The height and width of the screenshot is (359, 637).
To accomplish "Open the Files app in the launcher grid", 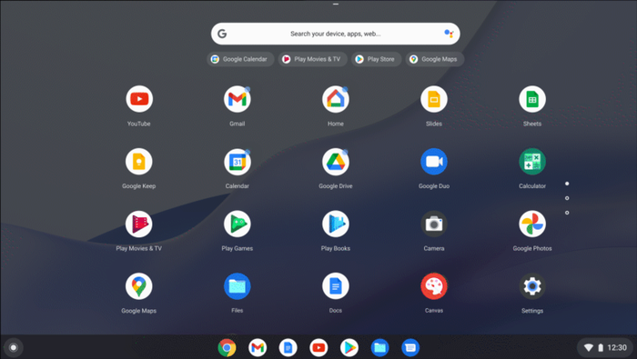I will tap(238, 286).
